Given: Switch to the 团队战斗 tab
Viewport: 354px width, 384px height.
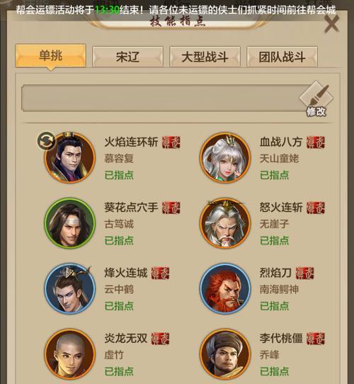Looking at the screenshot, I should coord(282,57).
